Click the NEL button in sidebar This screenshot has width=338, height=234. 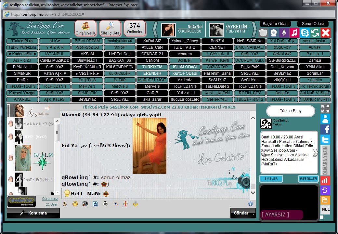[326, 209]
